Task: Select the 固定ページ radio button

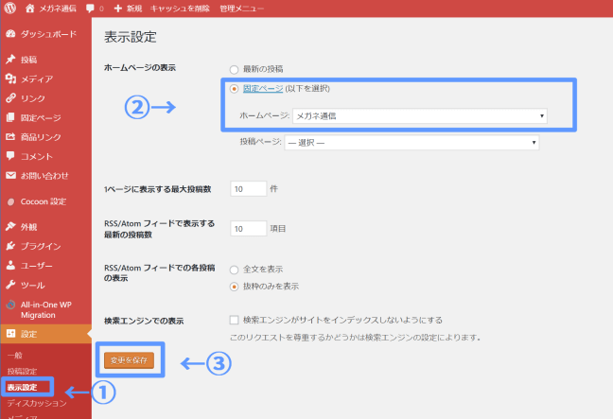Action: [234, 89]
